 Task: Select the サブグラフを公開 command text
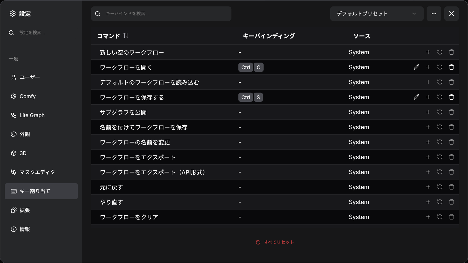coord(123,112)
